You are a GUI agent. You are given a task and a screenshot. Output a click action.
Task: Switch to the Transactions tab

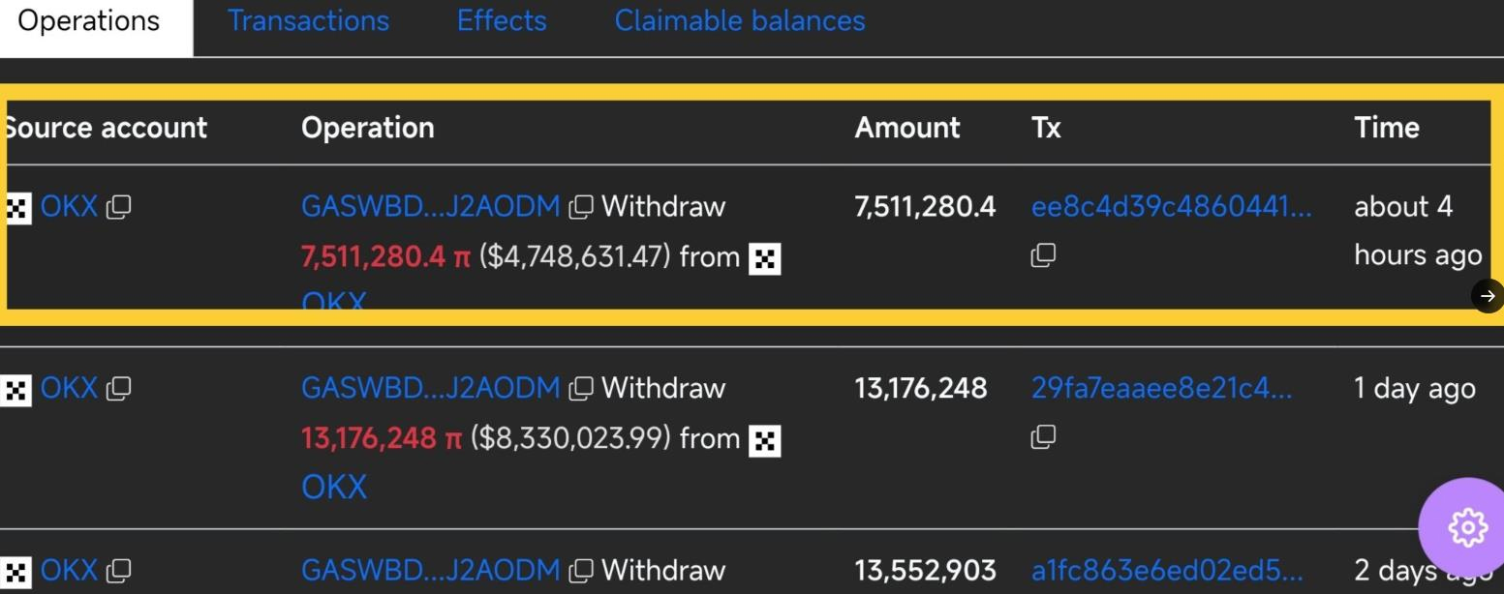pos(308,21)
